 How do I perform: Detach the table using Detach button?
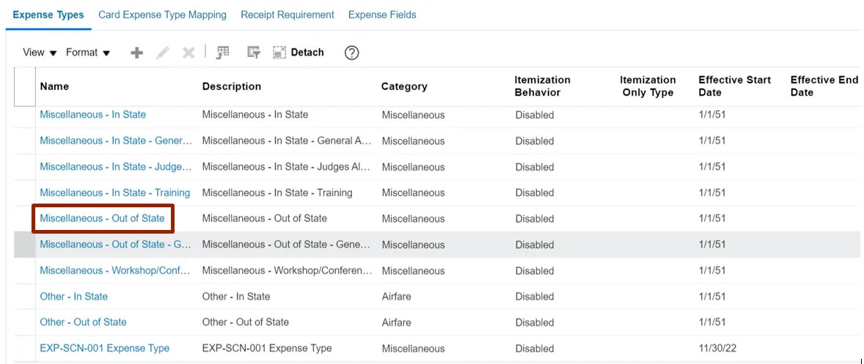299,53
